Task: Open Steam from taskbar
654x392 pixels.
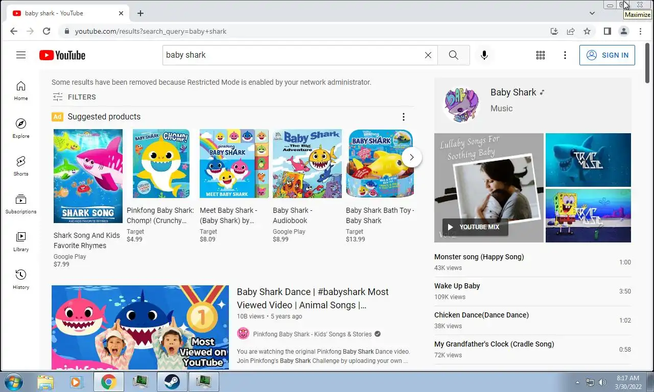Action: (x=171, y=382)
